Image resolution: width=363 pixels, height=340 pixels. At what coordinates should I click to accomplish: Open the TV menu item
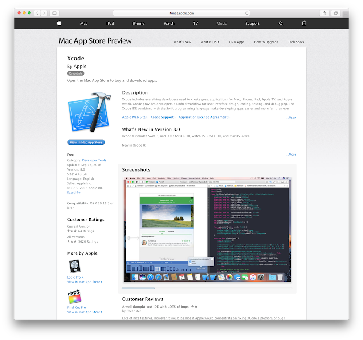pyautogui.click(x=196, y=23)
